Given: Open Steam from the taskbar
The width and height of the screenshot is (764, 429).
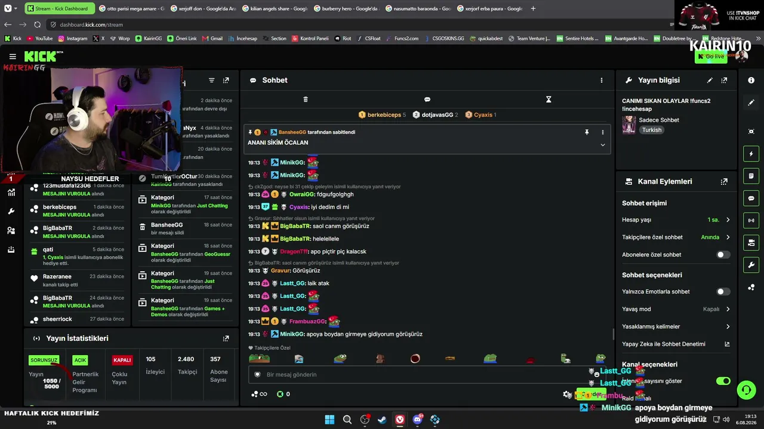Looking at the screenshot, I should tap(382, 420).
